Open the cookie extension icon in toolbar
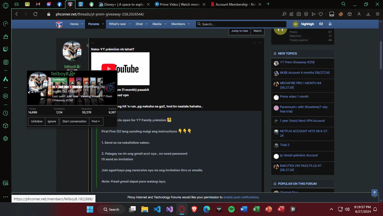Viewport: 383px width, 216px height. 341,14
